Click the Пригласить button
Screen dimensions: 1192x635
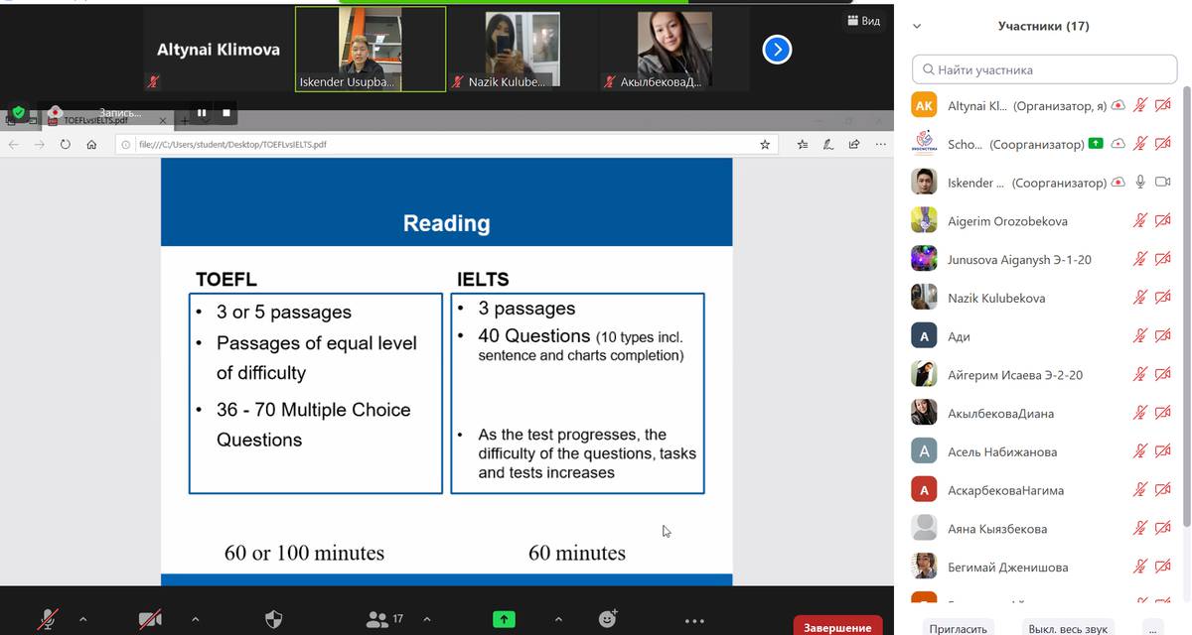pos(958,628)
